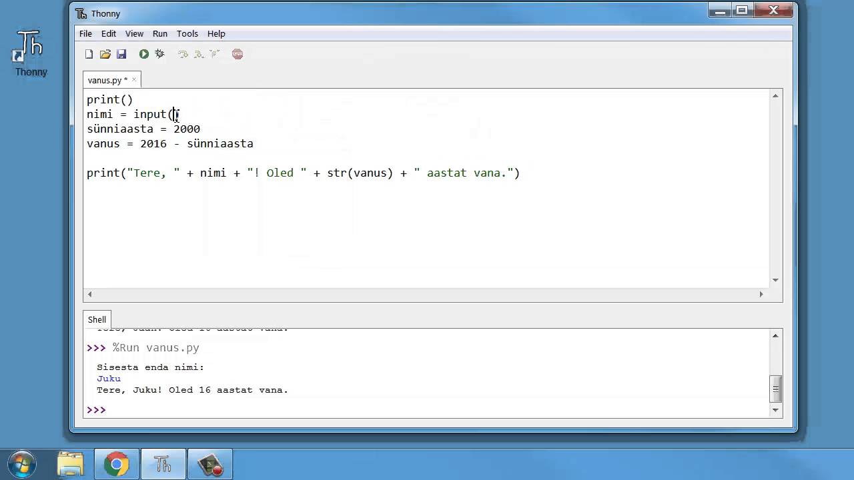This screenshot has width=854, height=480.
Task: Open the Windows Start menu
Action: pos(23,465)
